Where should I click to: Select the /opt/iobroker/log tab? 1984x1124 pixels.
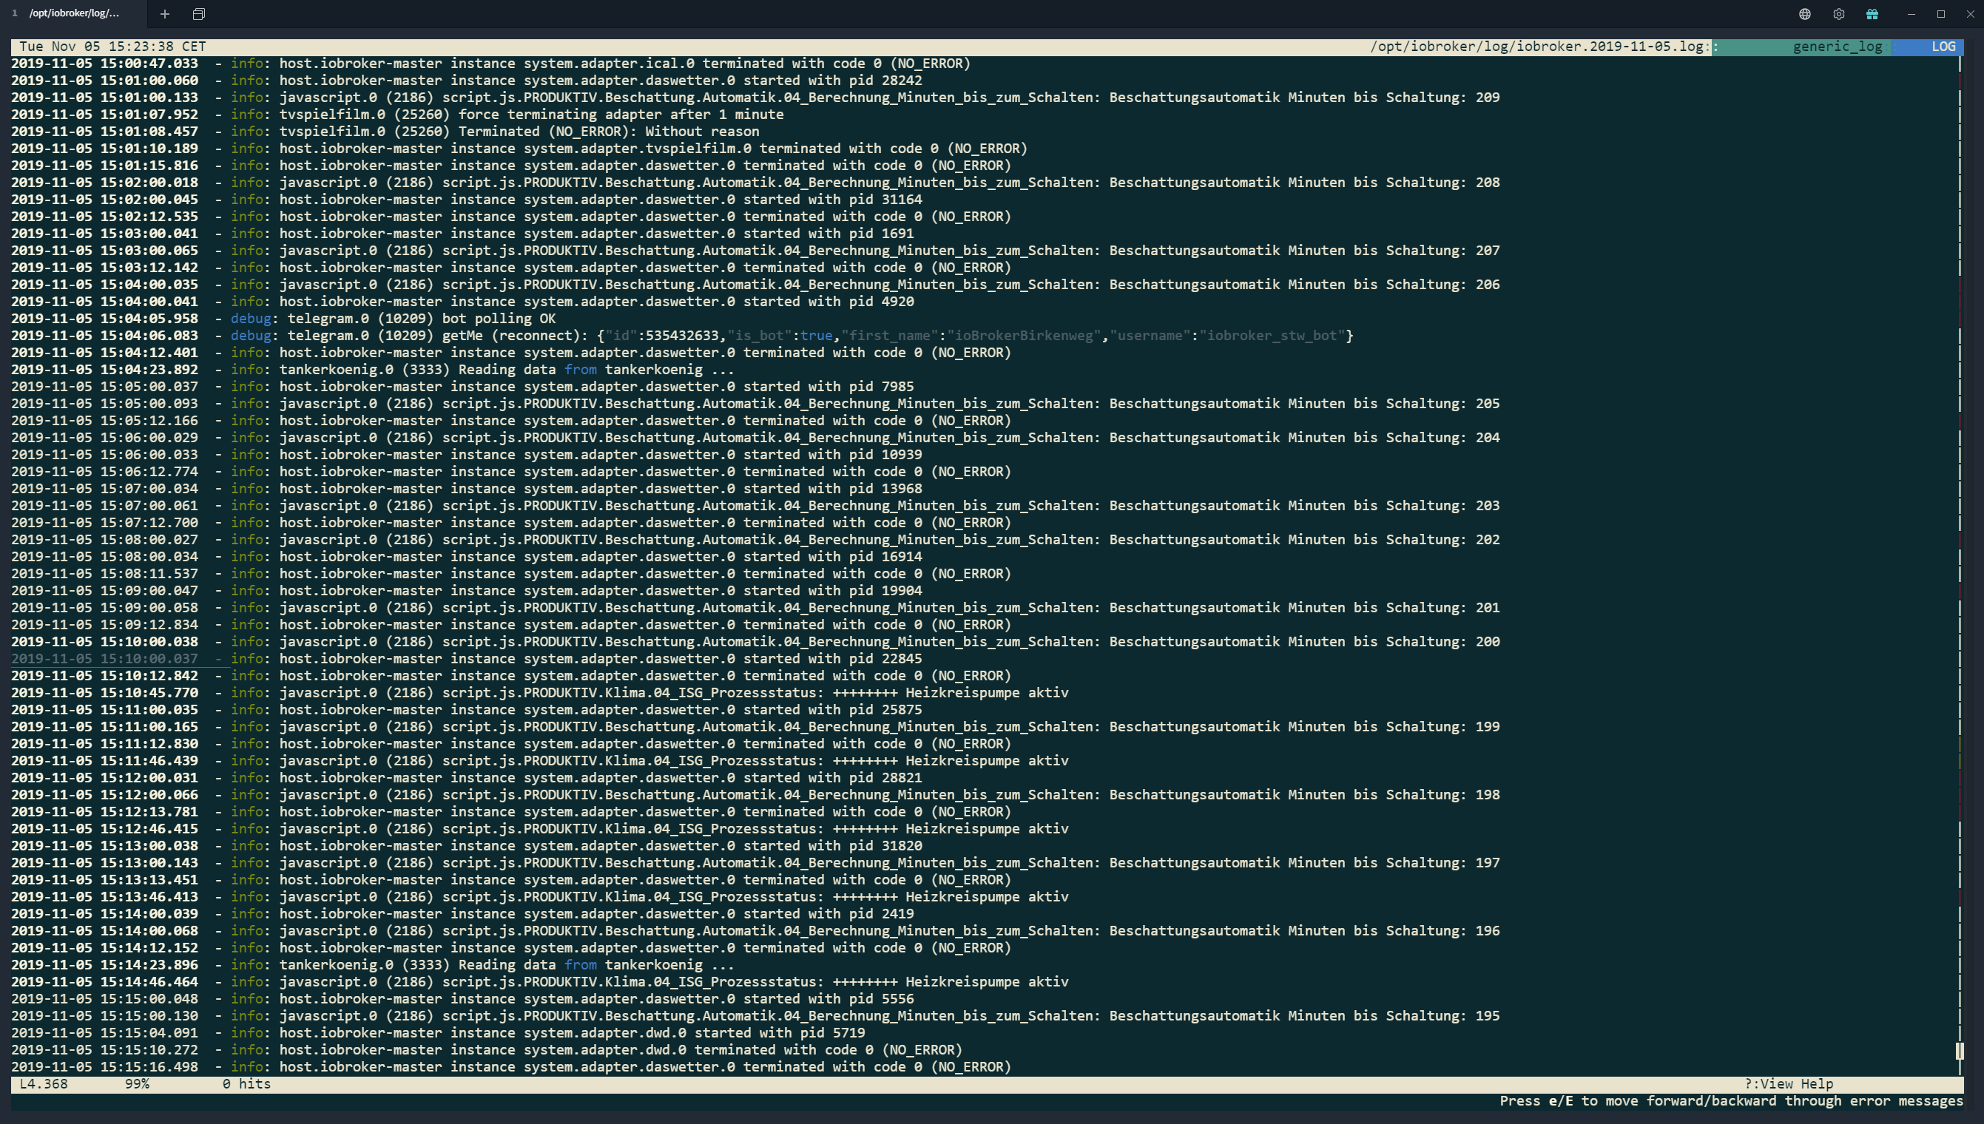pyautogui.click(x=74, y=13)
